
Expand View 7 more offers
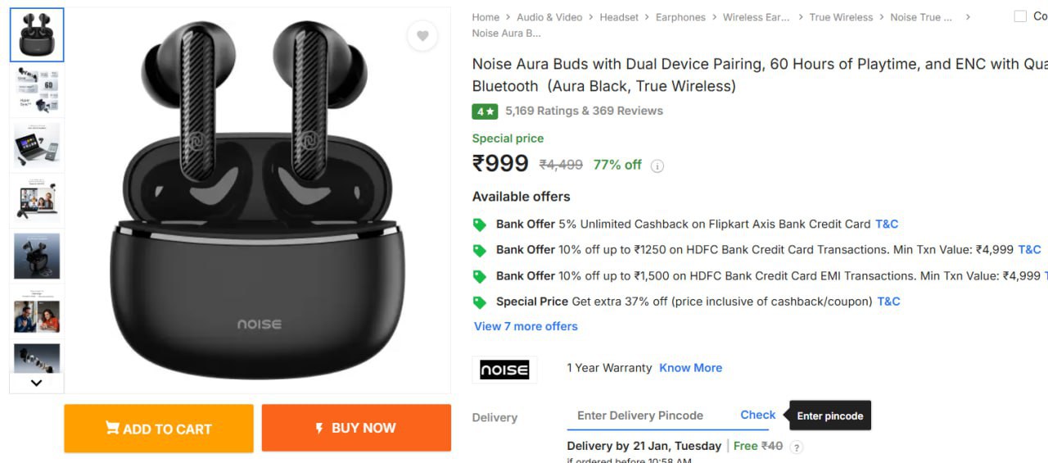(x=526, y=326)
